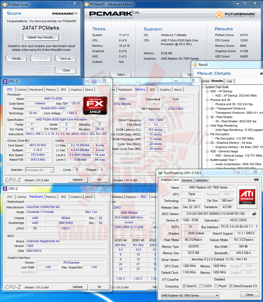Click OK in the CPU-Z Mainboard window
263x302 pixels.
point(99,287)
